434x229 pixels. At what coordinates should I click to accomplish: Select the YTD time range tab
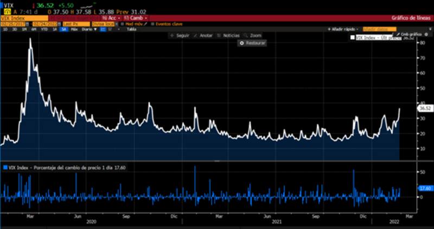pos(44,29)
